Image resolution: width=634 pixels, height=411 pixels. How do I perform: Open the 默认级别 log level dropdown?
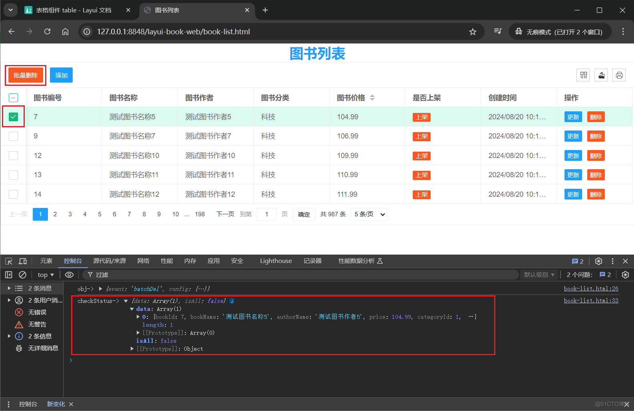539,275
